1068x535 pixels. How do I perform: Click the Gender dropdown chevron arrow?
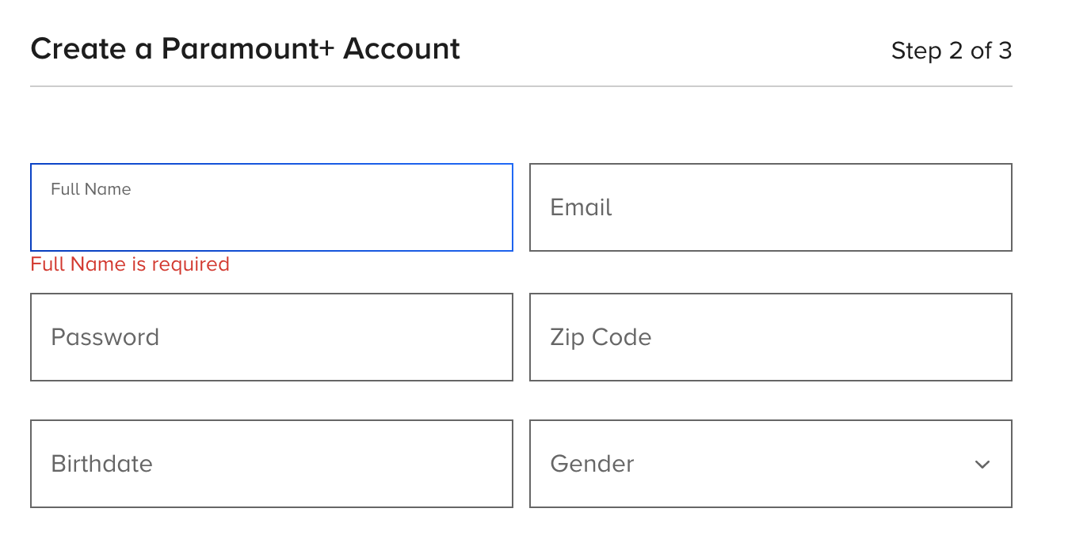click(982, 465)
